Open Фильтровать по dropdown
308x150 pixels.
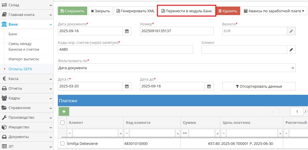click(176, 68)
